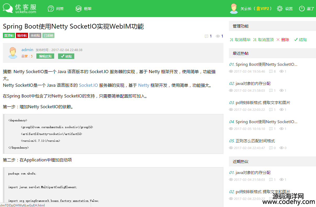Open the 问答 section
Screen dimensions: 316x207
60,9
